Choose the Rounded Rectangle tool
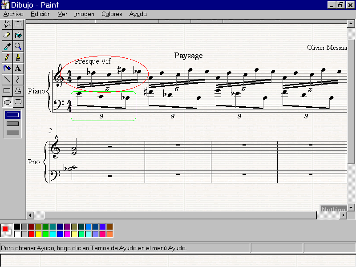The height and width of the screenshot is (267, 356). click(x=18, y=102)
